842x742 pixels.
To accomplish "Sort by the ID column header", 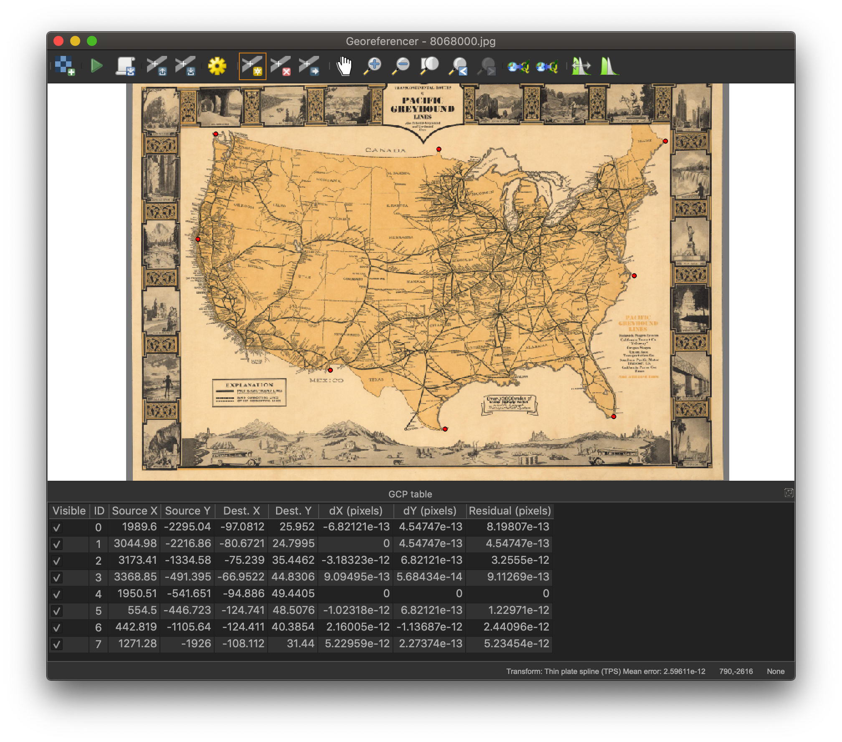I will click(99, 511).
